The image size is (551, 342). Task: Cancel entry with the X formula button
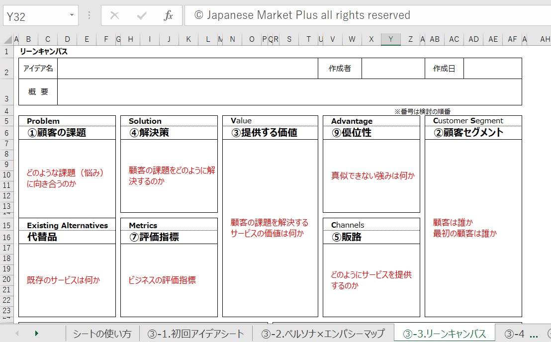tap(114, 15)
